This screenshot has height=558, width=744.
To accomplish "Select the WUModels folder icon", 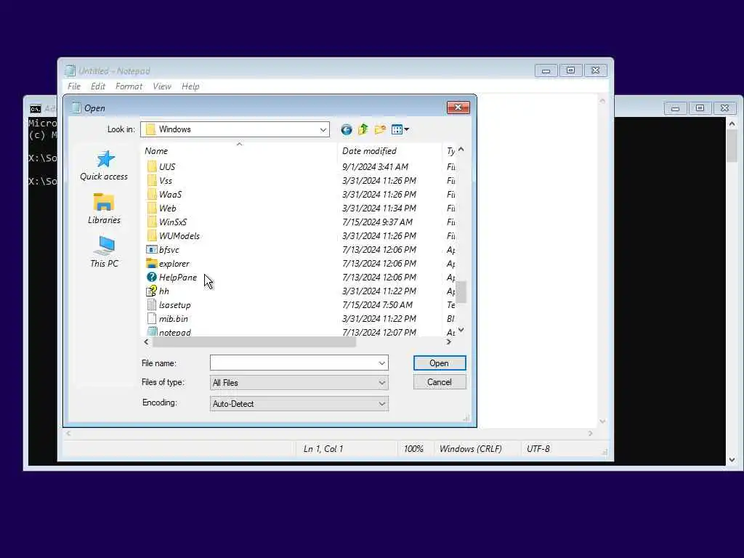I will pos(151,235).
